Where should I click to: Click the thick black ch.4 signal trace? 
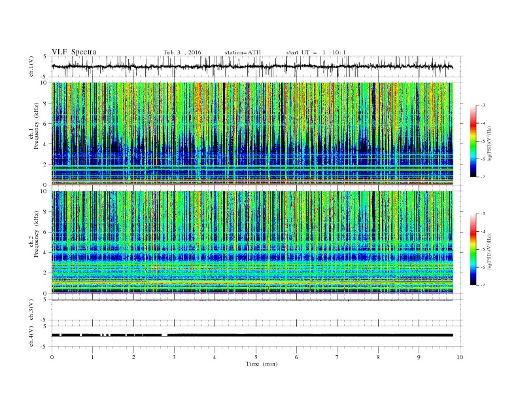coord(252,335)
